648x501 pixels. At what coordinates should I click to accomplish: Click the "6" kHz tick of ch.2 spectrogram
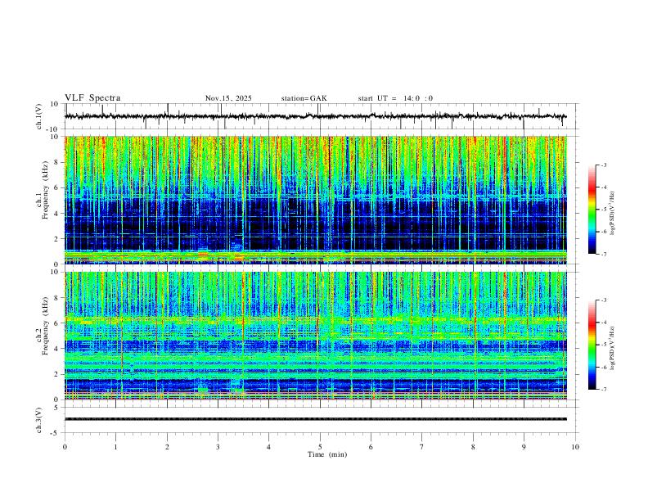click(56, 323)
